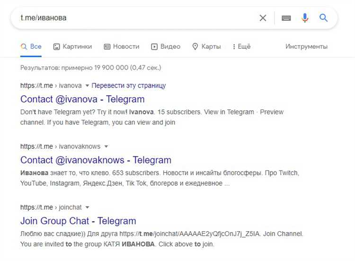355x261 pixels.
Task: Expand the arrow next to t.me › ivanova
Action: (87, 86)
